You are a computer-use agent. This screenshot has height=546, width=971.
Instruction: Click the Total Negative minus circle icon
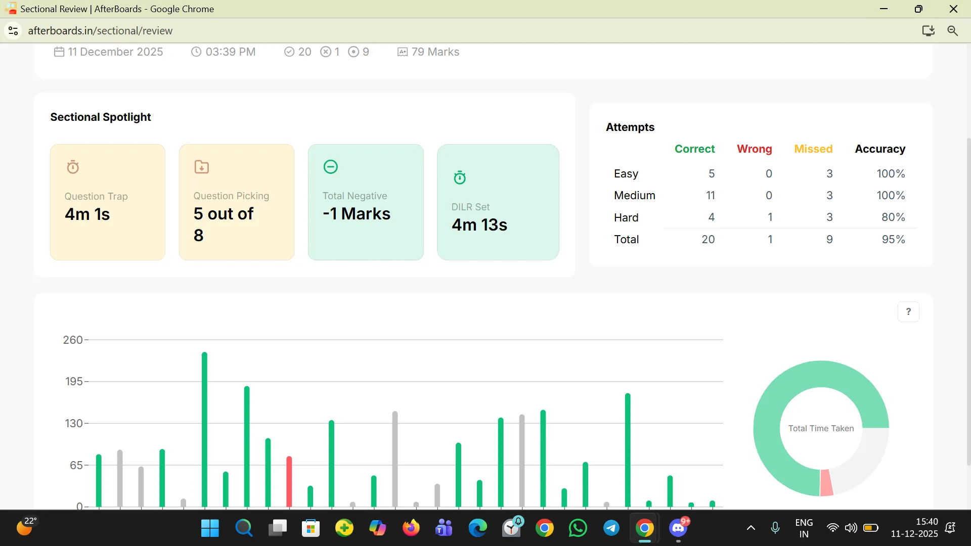tap(331, 166)
